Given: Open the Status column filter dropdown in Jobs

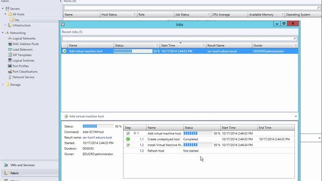Looking at the screenshot, I should [x=157, y=45].
